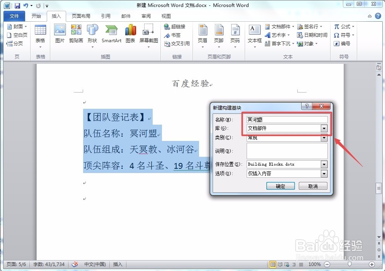Open the undo history dropdown arrow
Screen dimensions: 385x271
tap(31, 6)
